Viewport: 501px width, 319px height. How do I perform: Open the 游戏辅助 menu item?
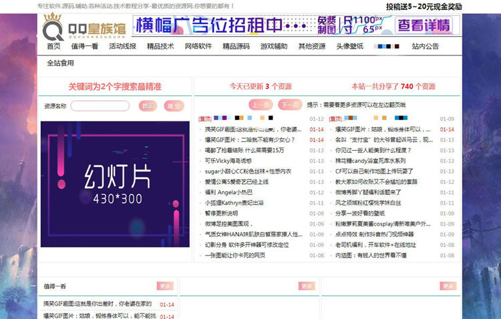coord(274,47)
